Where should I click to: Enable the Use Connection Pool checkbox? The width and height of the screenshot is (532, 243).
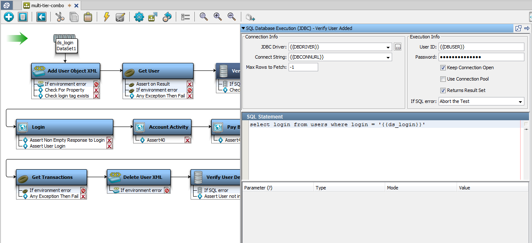(443, 79)
